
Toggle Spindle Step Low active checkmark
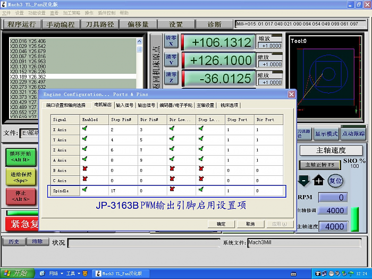(x=201, y=189)
